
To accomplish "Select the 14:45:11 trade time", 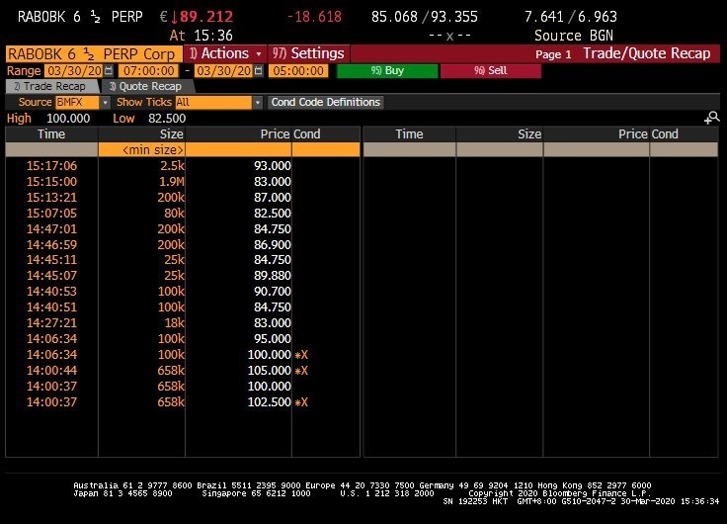I will pos(51,259).
